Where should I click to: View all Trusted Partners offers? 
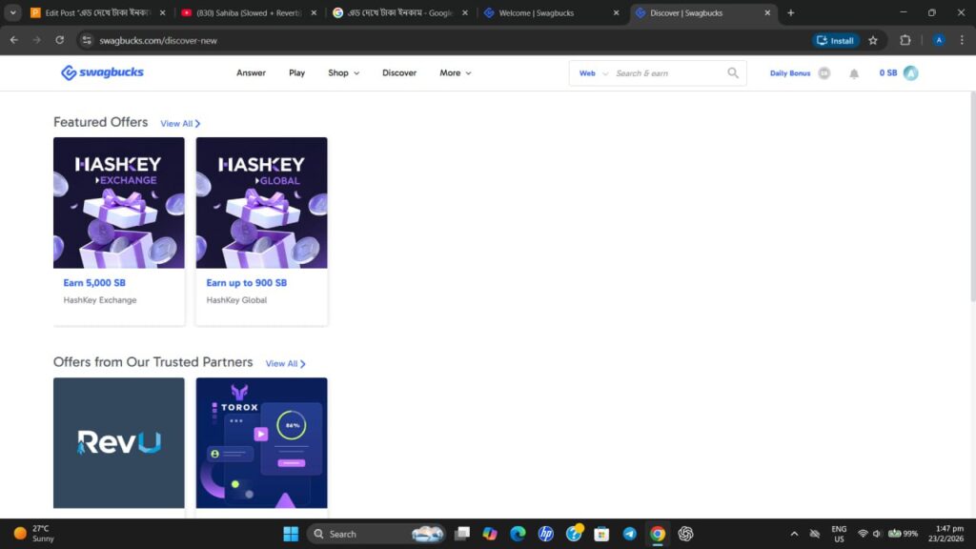286,363
